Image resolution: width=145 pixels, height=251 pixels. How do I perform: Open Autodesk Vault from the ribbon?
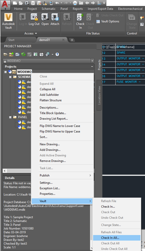tap(8, 21)
